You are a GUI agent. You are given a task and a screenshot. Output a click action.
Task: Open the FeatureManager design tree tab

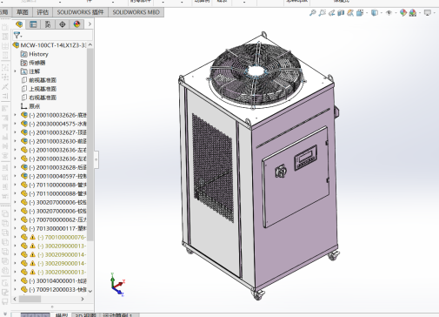coord(19,24)
